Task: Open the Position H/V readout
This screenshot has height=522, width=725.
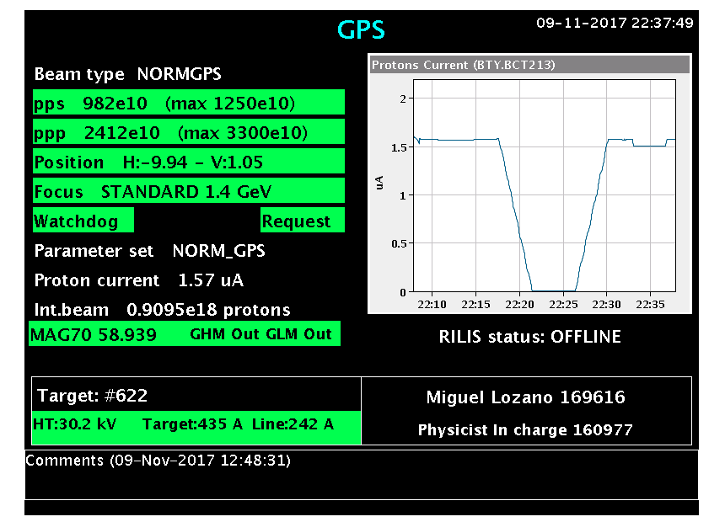Action: click(x=187, y=162)
